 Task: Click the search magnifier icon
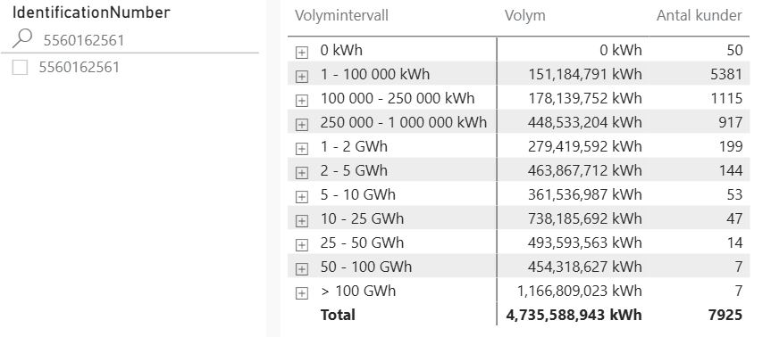tap(22, 38)
